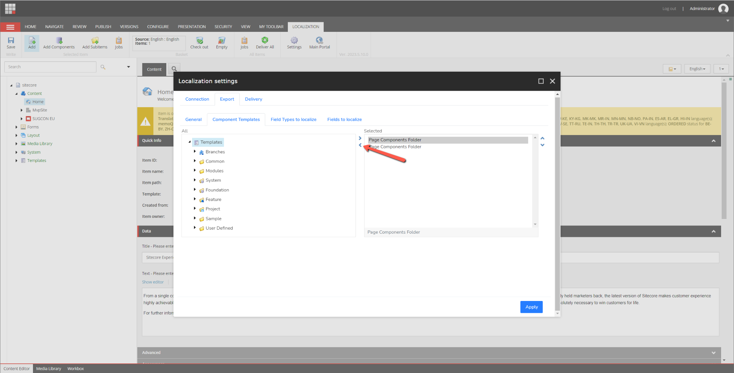Open the PUBLISH ribbon tab
This screenshot has width=734, height=373.
(x=103, y=27)
